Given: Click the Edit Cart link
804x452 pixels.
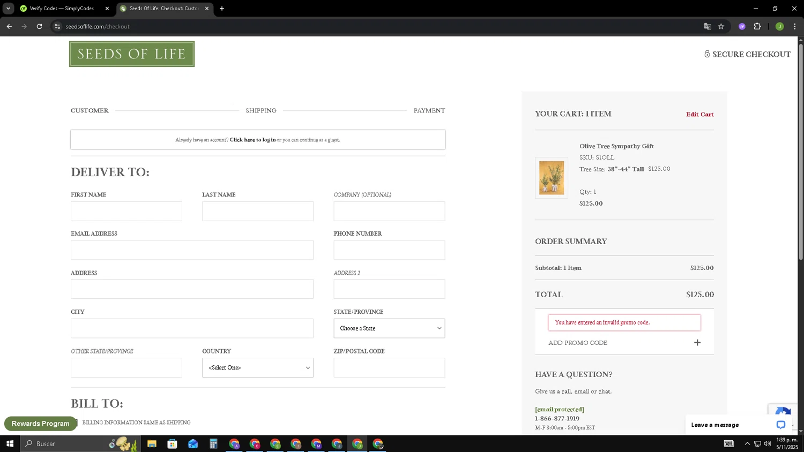Looking at the screenshot, I should pyautogui.click(x=700, y=114).
